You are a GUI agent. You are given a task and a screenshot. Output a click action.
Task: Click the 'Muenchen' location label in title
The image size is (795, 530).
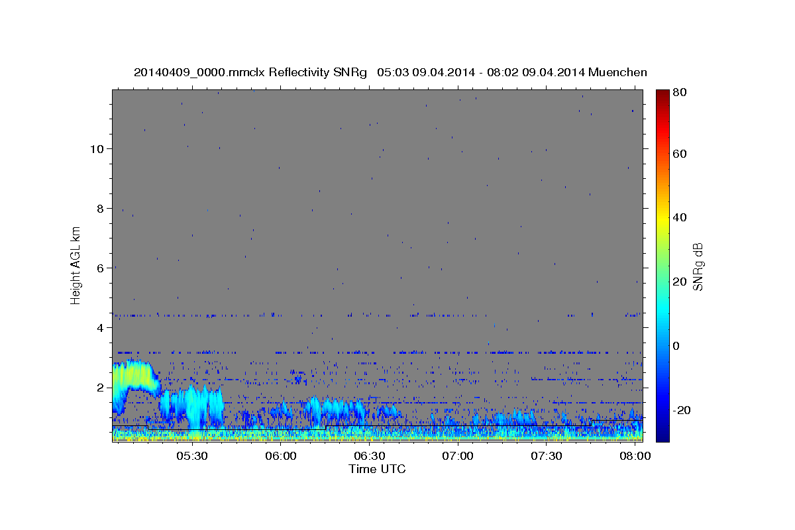point(619,72)
